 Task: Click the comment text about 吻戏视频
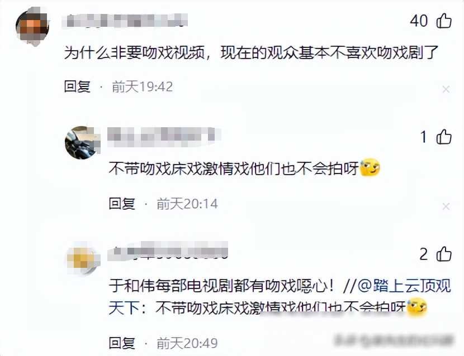coord(251,52)
